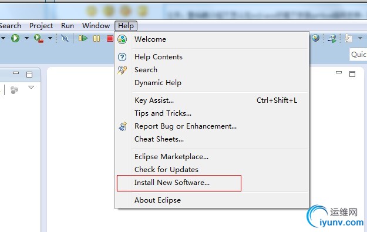This screenshot has width=367, height=232.
Task: Click the document toolbar icon with the down arrow
Action: coord(348,38)
